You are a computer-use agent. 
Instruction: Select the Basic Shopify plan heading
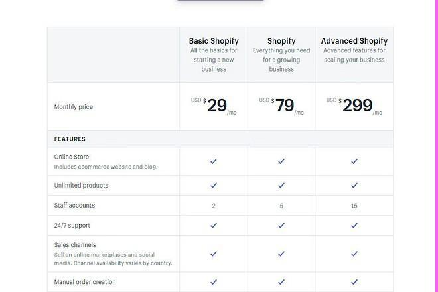(x=214, y=41)
